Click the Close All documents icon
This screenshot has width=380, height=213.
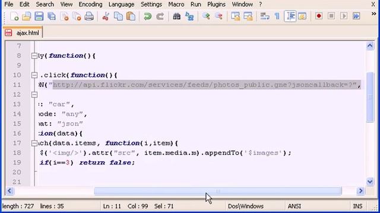click(x=77, y=17)
